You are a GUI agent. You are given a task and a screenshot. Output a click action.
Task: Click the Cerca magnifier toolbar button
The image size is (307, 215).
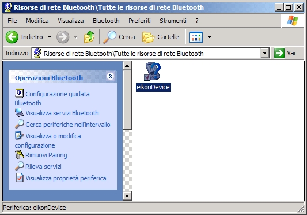(119, 37)
